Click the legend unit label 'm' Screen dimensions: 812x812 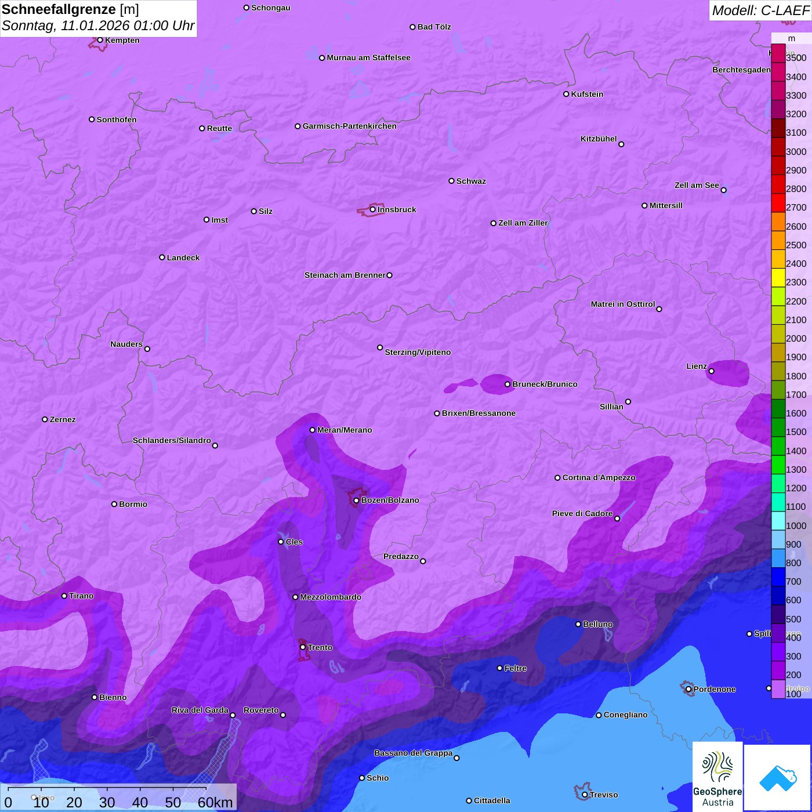[792, 38]
